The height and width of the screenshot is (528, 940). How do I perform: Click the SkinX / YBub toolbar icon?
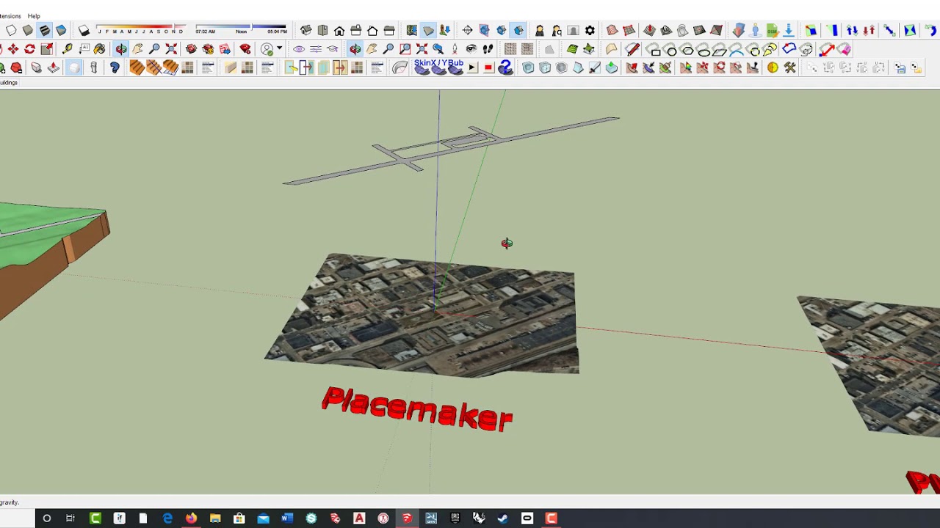pos(438,66)
